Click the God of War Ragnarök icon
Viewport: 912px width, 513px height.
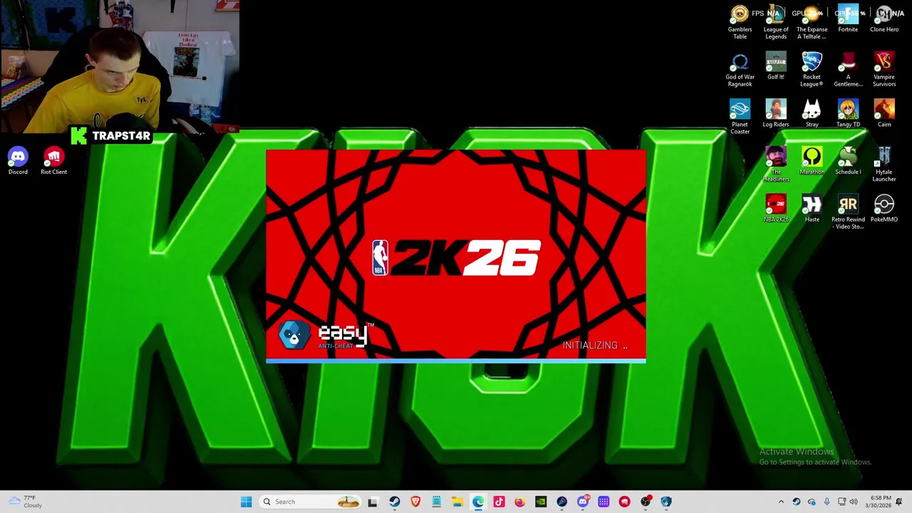pyautogui.click(x=740, y=70)
